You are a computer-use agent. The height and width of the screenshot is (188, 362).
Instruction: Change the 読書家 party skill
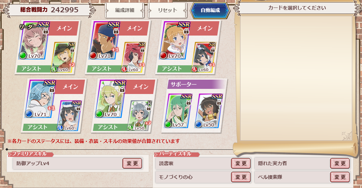241,163
